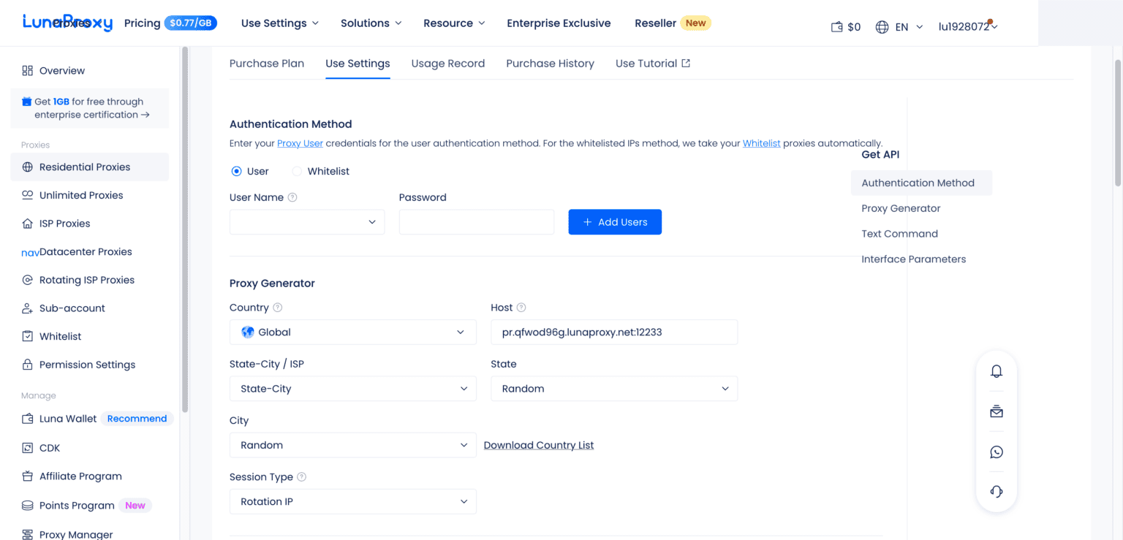Expand the State dropdown set to Random
This screenshot has width=1123, height=540.
[614, 388]
